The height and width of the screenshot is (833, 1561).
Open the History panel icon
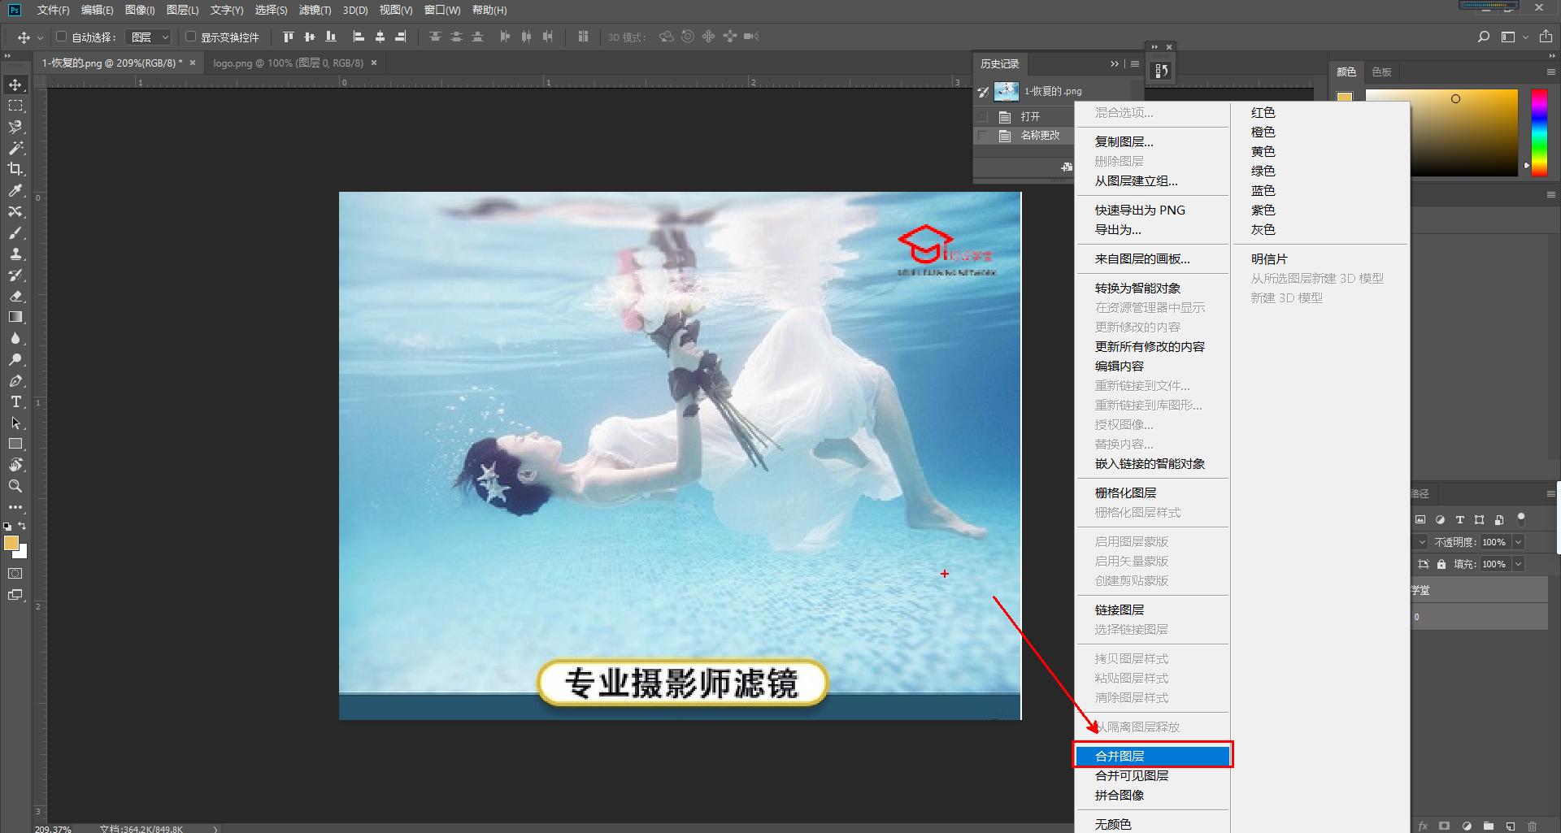1160,69
